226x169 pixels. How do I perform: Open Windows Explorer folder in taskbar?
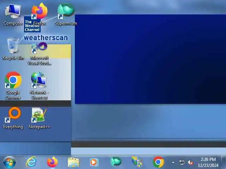coord(73,162)
